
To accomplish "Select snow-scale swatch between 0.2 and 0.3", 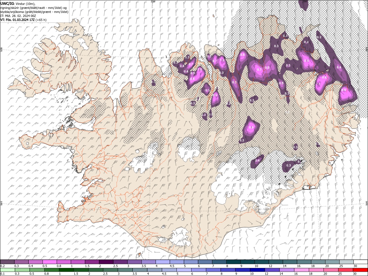I will 7,262.
